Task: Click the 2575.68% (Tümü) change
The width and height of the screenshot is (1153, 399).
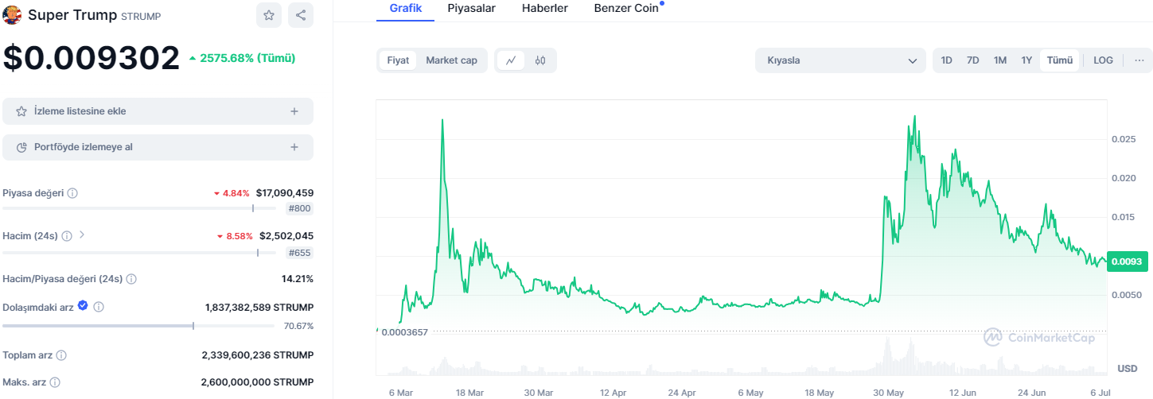Action: [242, 58]
